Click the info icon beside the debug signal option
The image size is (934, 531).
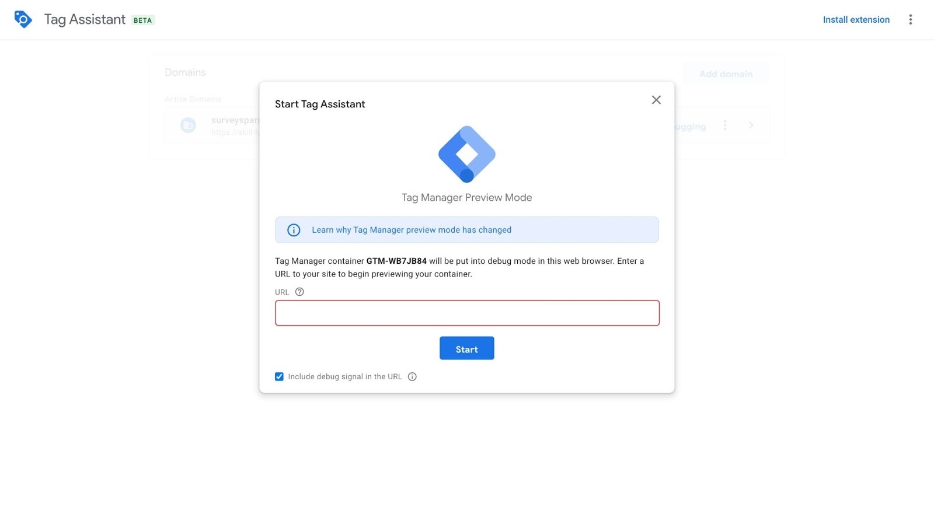[x=412, y=377]
